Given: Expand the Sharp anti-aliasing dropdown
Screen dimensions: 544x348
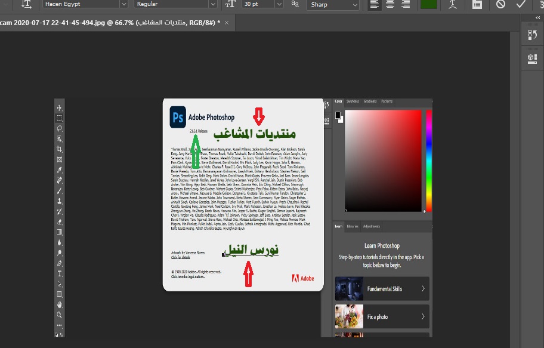Looking at the screenshot, I should point(355,4).
